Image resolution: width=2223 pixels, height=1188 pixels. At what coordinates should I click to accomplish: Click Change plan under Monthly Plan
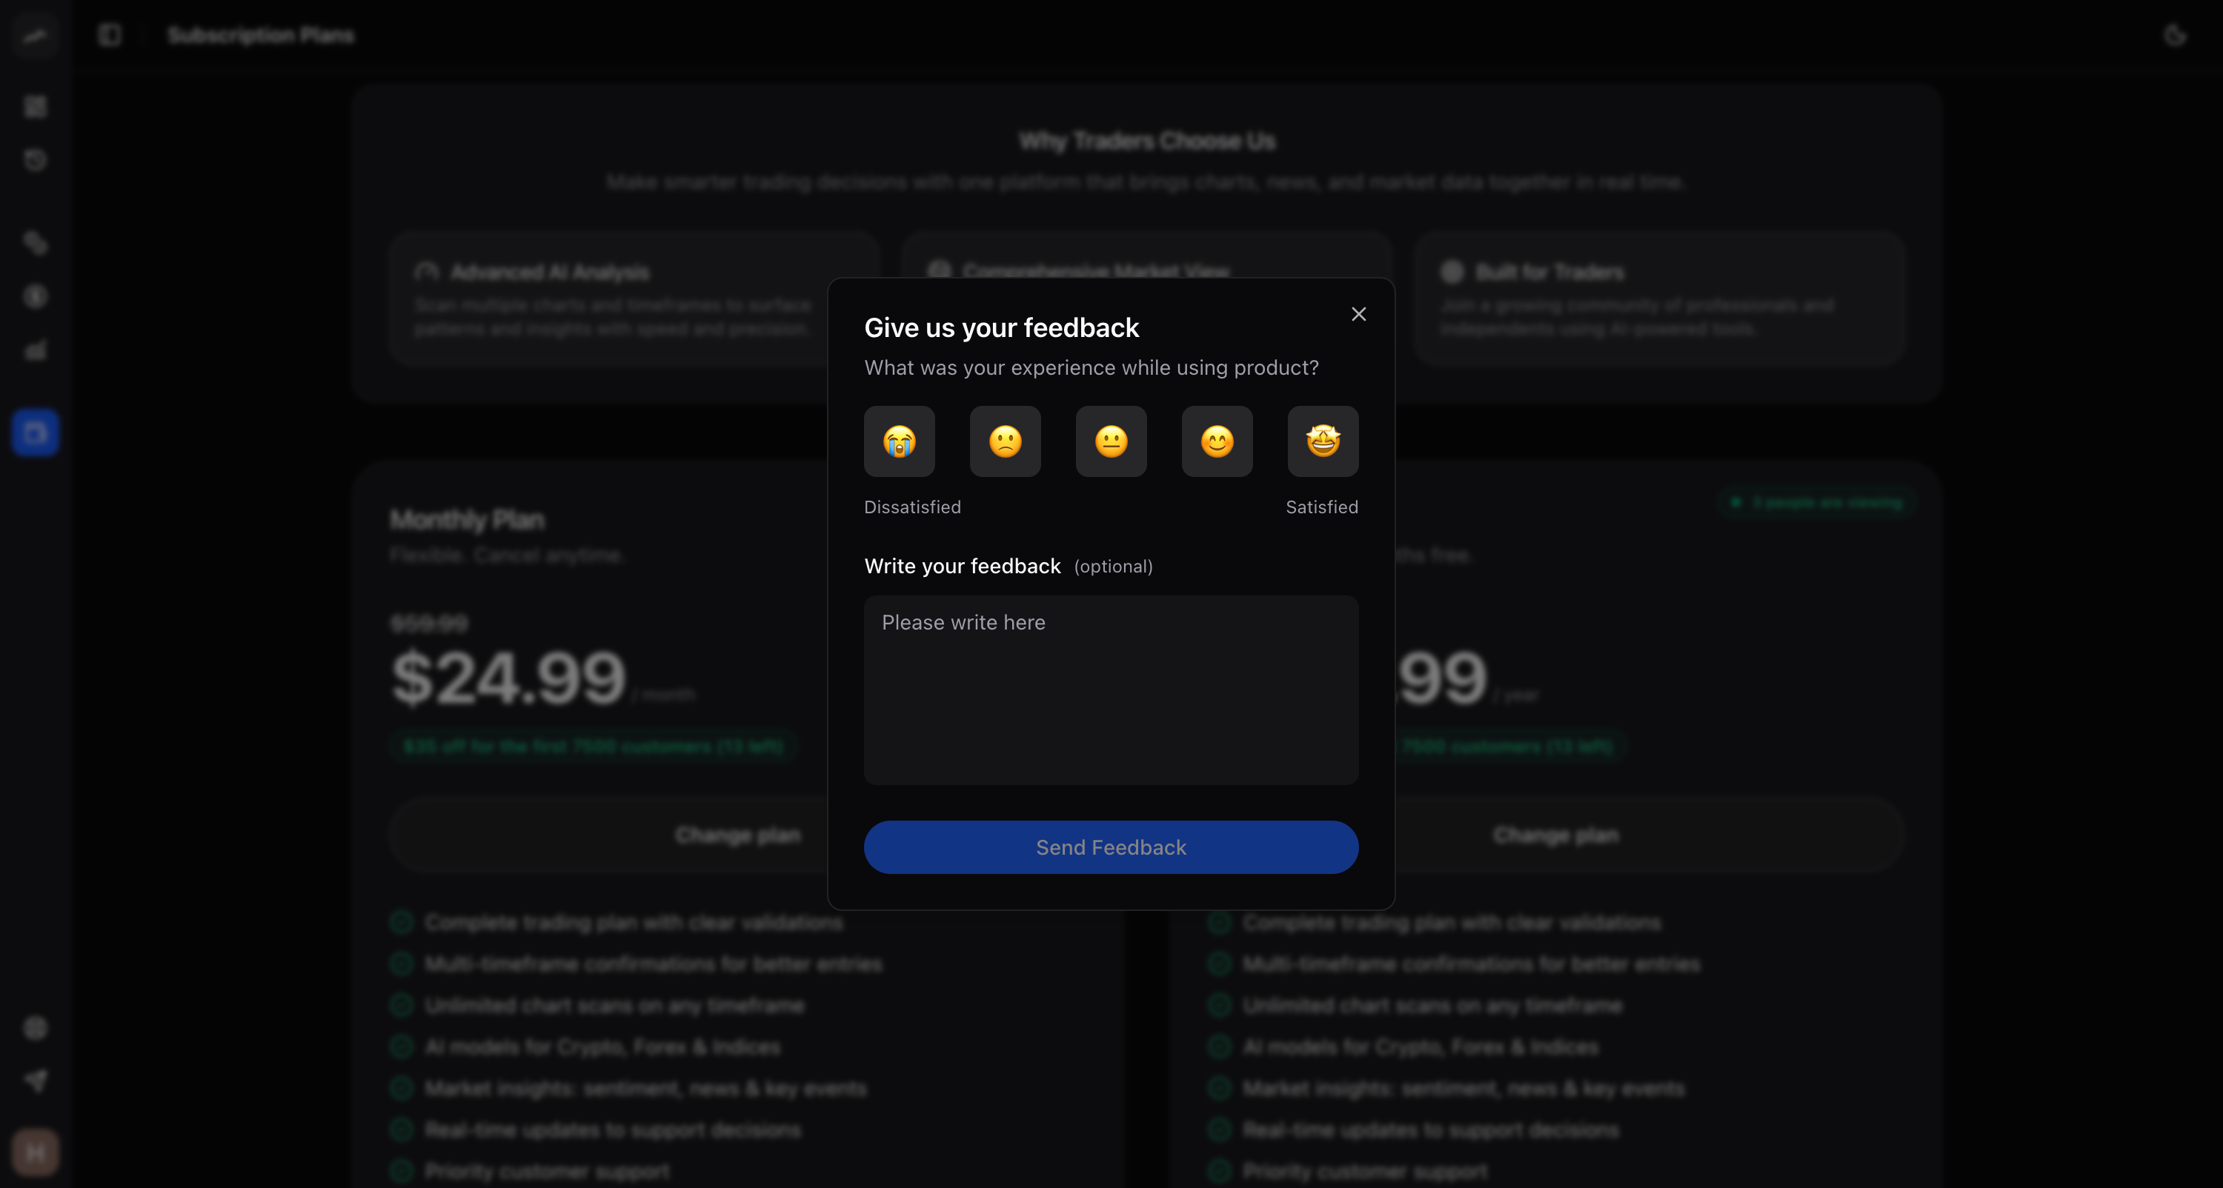[x=738, y=835]
